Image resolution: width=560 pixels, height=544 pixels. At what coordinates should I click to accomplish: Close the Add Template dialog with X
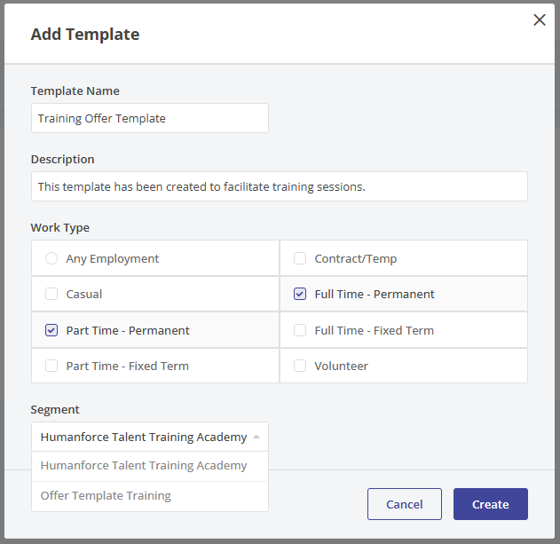[539, 20]
